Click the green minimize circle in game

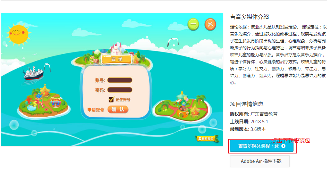pos(193,24)
